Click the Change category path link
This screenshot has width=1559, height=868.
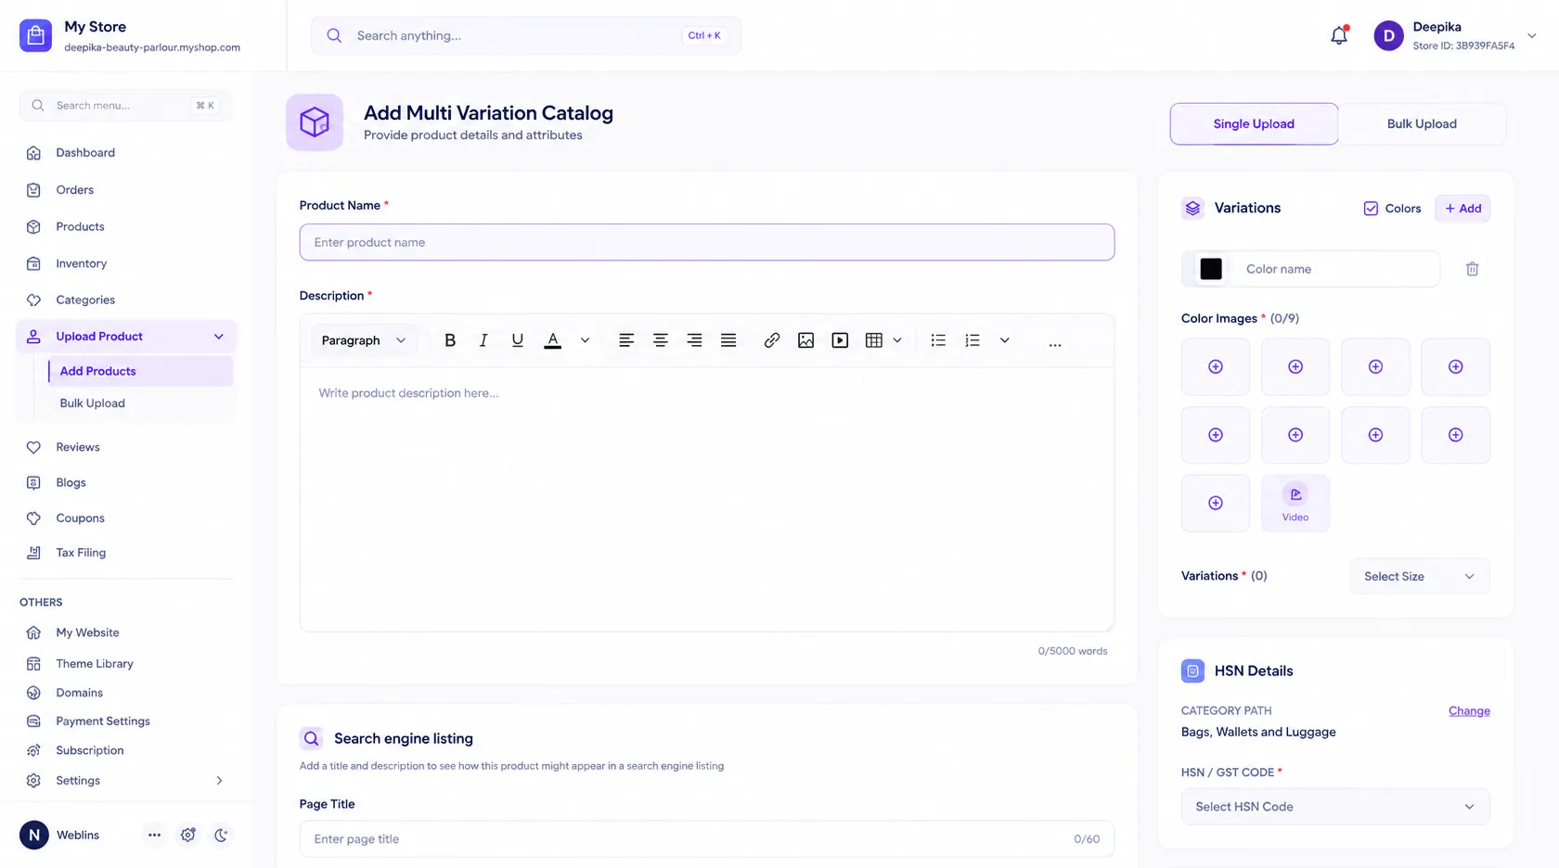[x=1469, y=711]
